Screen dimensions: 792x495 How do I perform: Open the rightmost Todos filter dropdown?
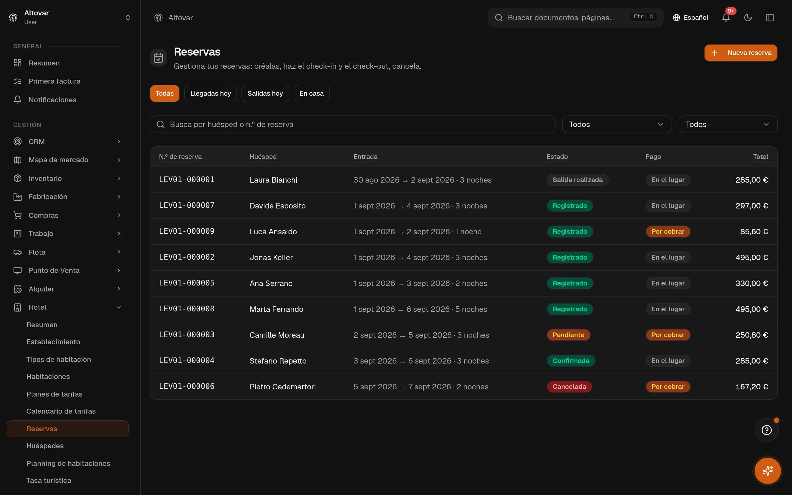click(x=728, y=124)
